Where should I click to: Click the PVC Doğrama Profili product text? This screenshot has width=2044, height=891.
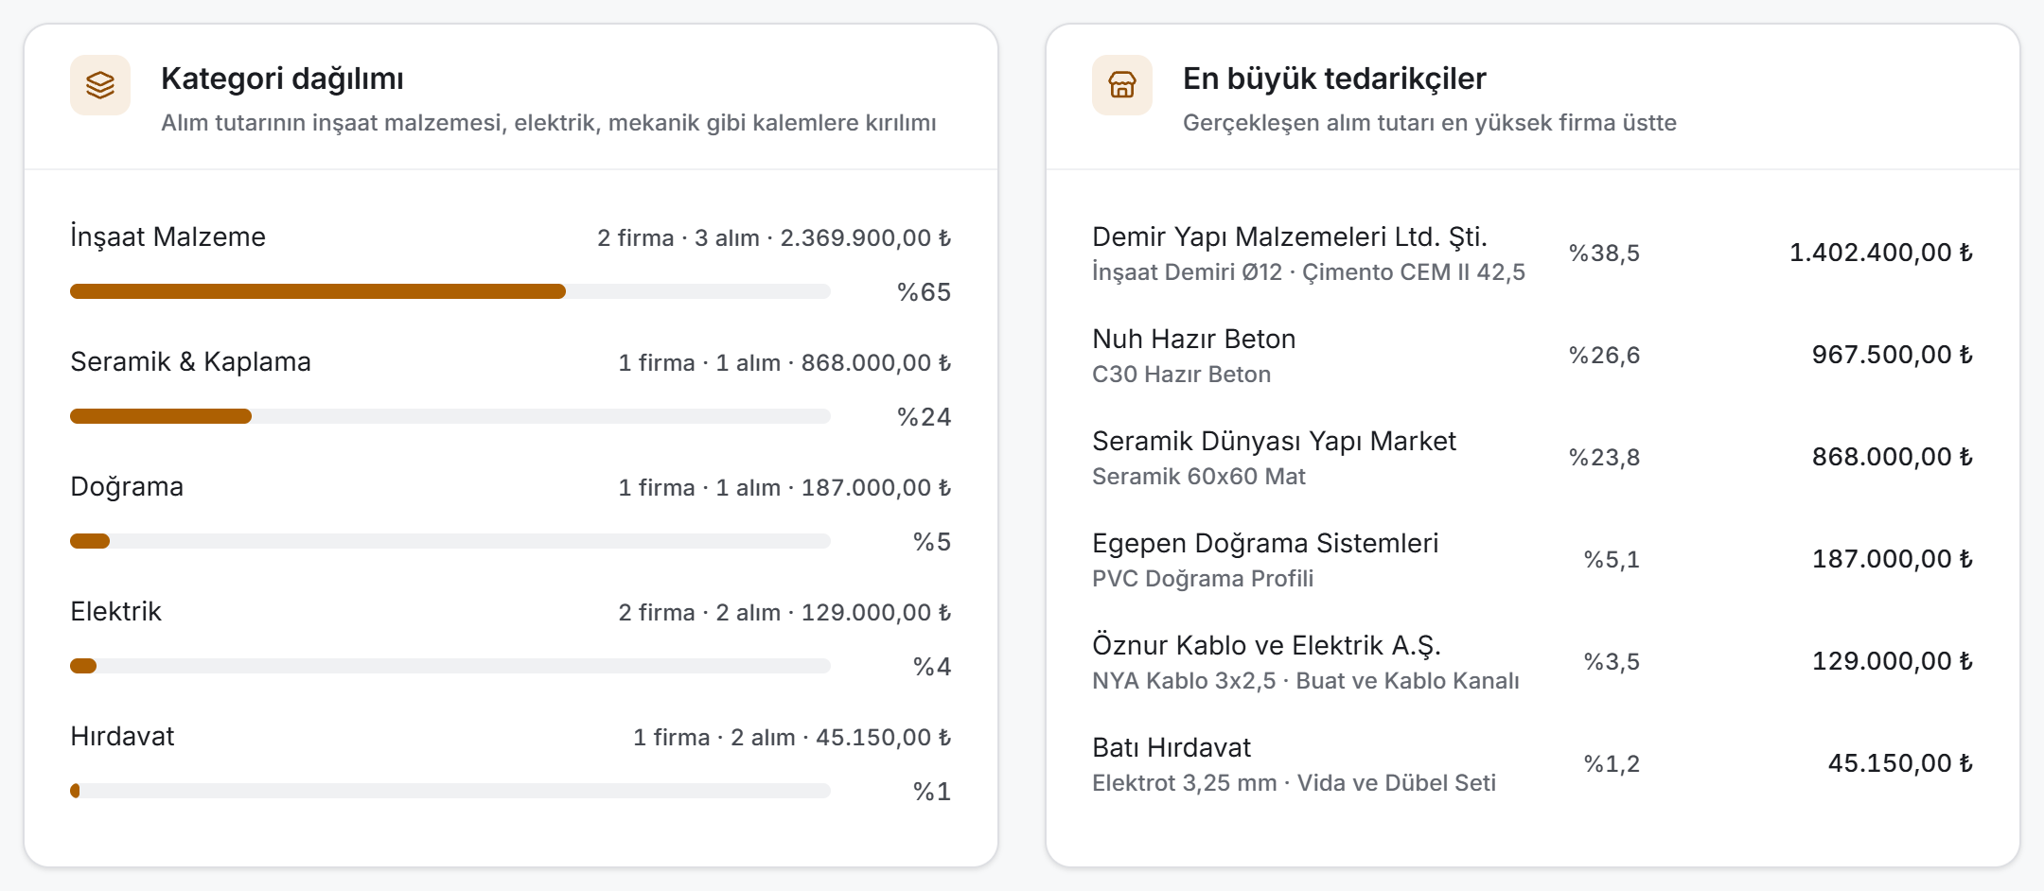[x=1203, y=578]
